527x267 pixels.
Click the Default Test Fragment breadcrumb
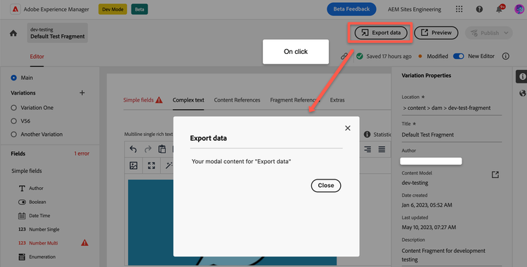58,33
